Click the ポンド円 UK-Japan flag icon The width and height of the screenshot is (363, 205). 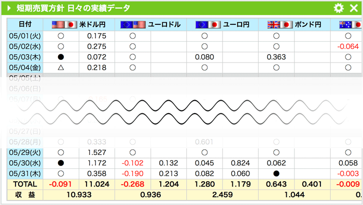click(280, 25)
